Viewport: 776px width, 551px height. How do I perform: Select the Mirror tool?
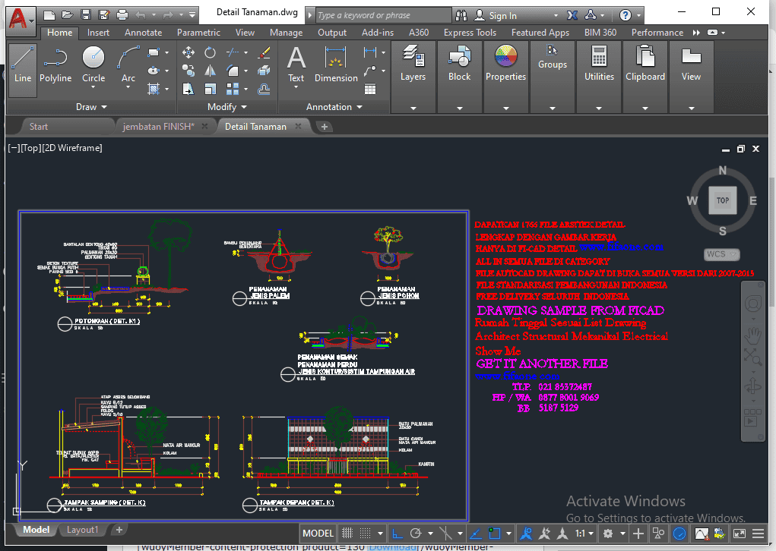pyautogui.click(x=210, y=71)
